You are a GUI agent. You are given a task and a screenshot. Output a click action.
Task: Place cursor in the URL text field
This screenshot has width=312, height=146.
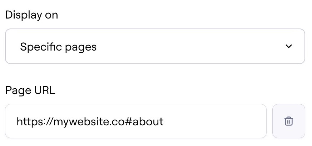(x=135, y=121)
